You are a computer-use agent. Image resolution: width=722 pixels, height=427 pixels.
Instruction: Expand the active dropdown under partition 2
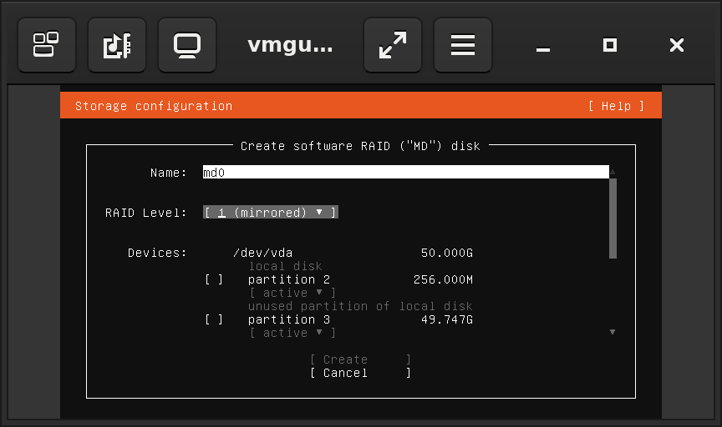coord(292,293)
